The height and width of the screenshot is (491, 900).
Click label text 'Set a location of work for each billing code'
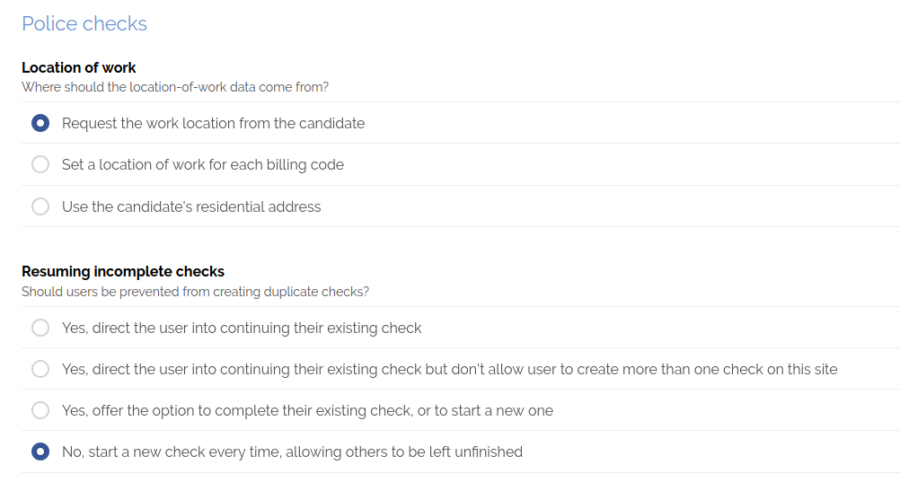[203, 165]
